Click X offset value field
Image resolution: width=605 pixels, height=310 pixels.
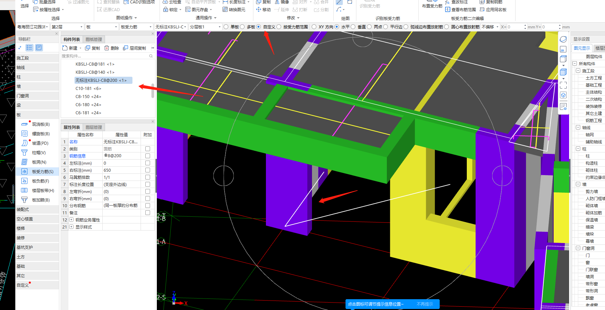click(x=515, y=27)
